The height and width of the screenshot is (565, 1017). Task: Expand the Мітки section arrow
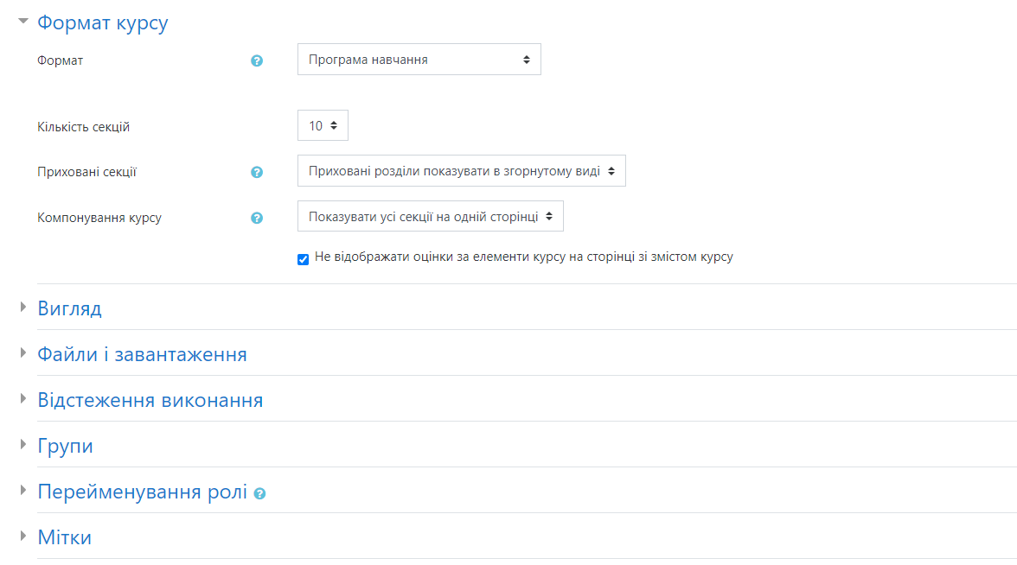coord(23,536)
